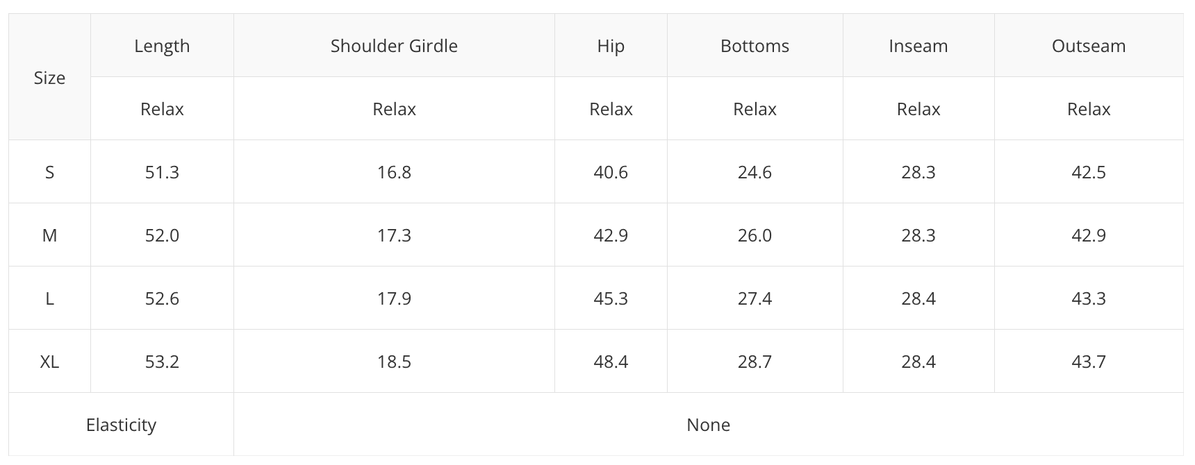Click the Elasticity row label

coord(121,425)
